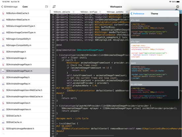Image resolution: width=182 pixels, height=137 pixels.
Task: Click the m icon beside SDAnimatedImageView.m
Action: pos(3,110)
